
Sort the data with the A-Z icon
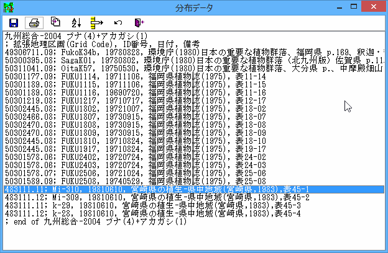point(76,23)
